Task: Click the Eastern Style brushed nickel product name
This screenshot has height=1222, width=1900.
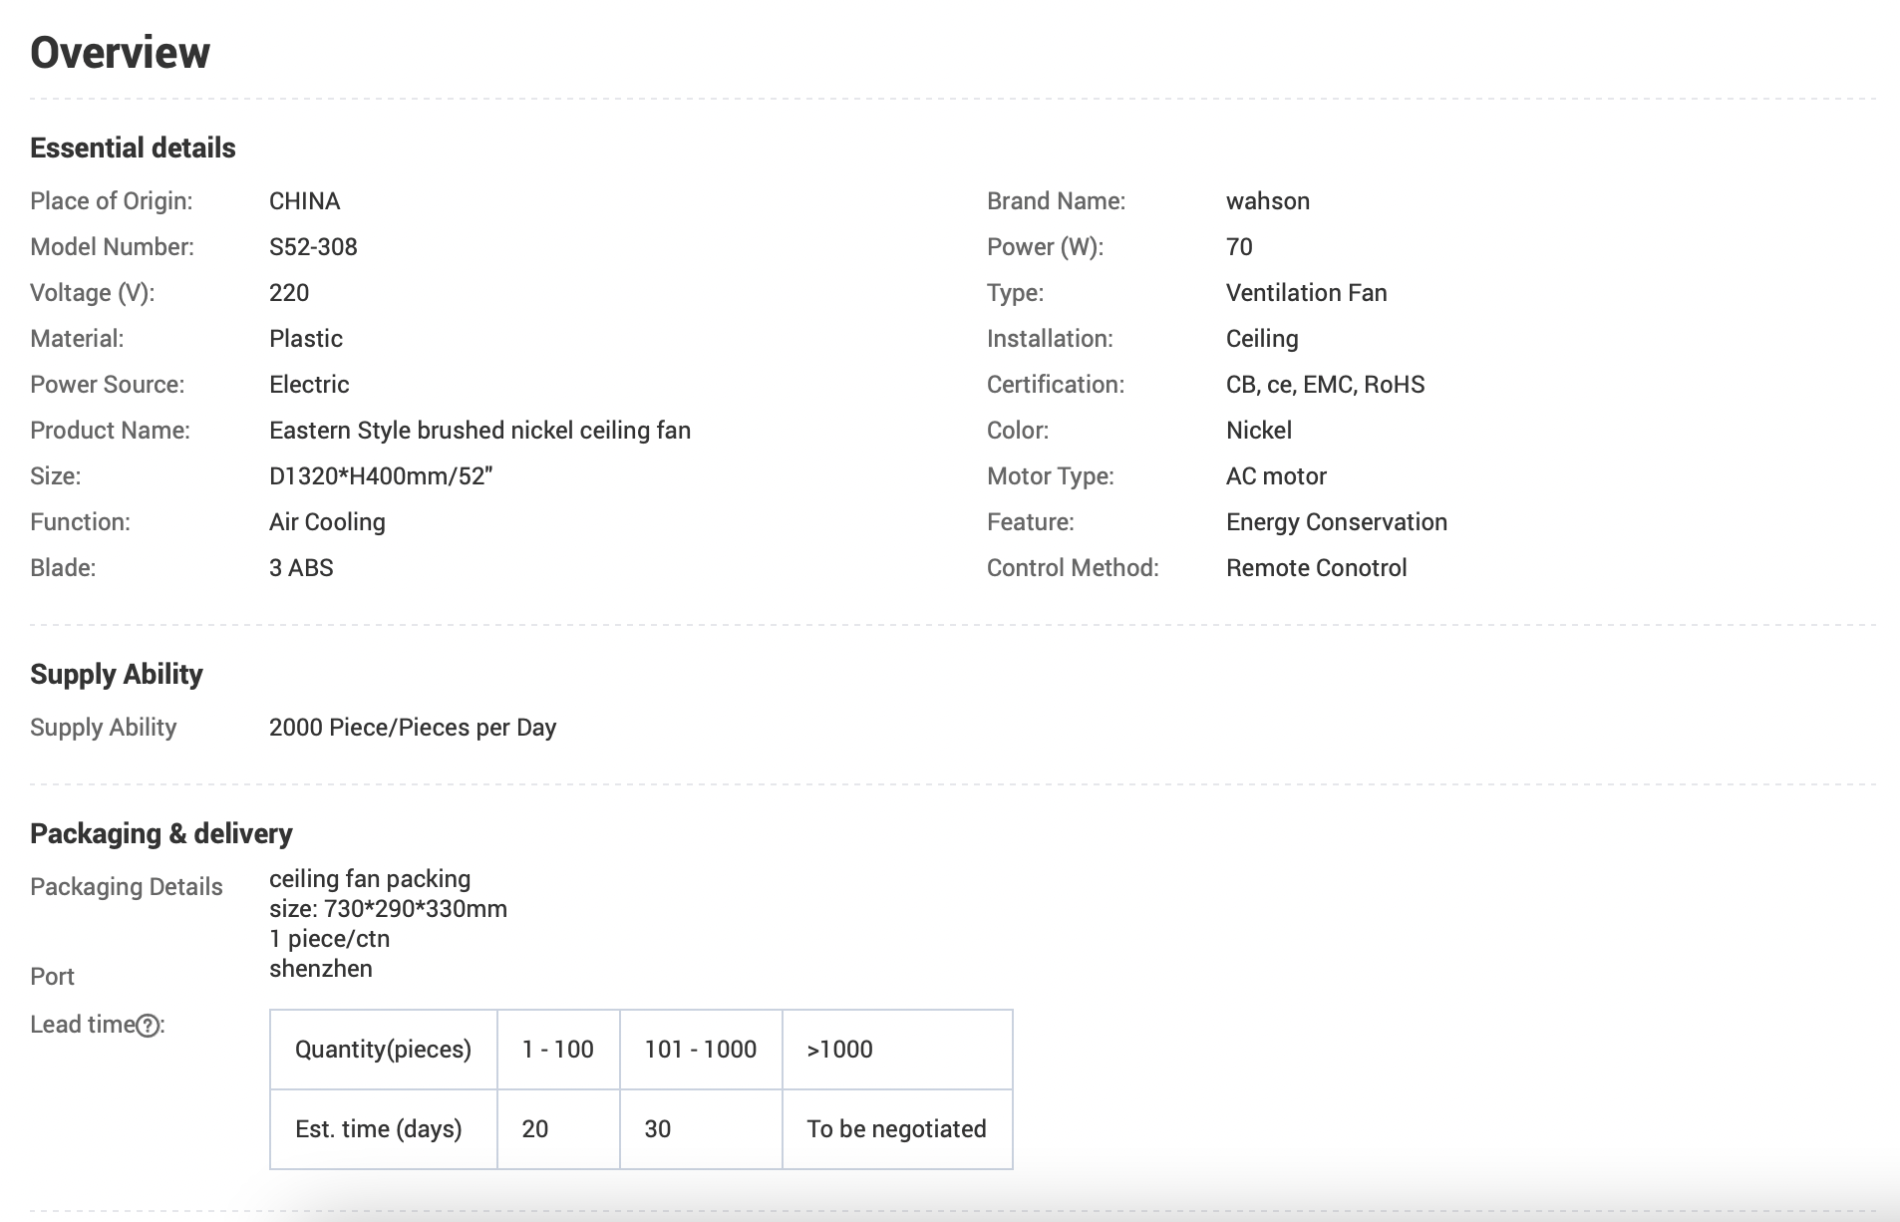Action: click(479, 431)
